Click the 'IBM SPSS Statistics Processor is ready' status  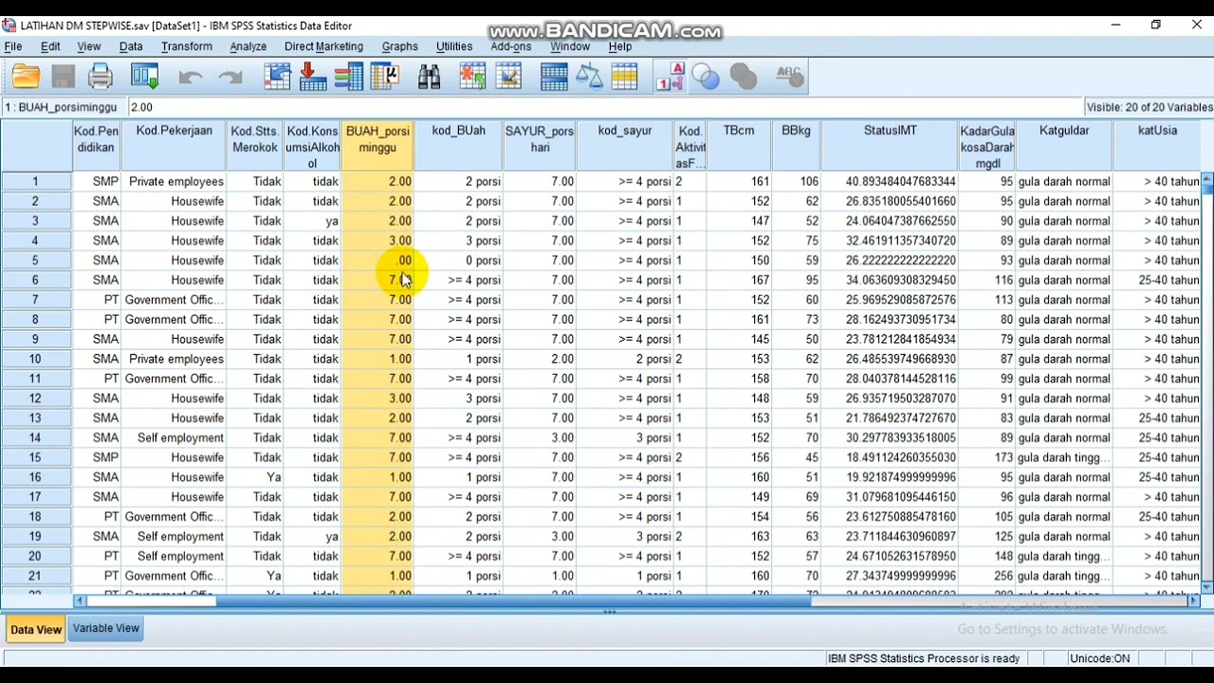tap(924, 658)
